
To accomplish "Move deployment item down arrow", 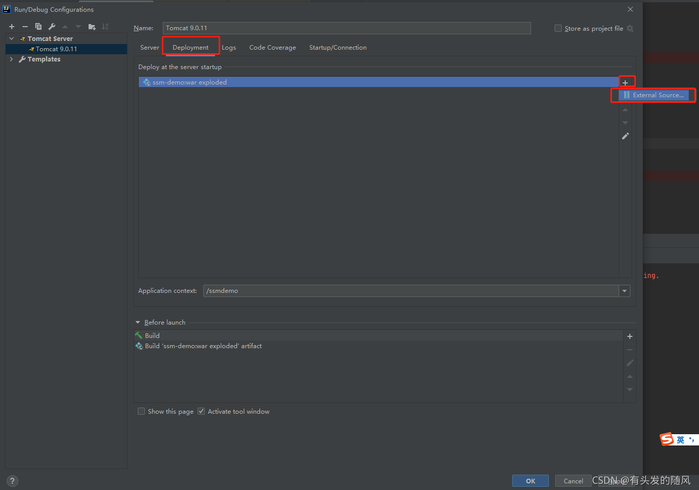I will click(625, 123).
